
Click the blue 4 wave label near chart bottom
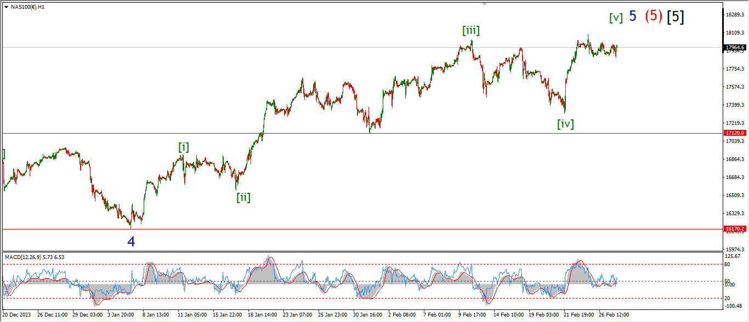pos(131,242)
